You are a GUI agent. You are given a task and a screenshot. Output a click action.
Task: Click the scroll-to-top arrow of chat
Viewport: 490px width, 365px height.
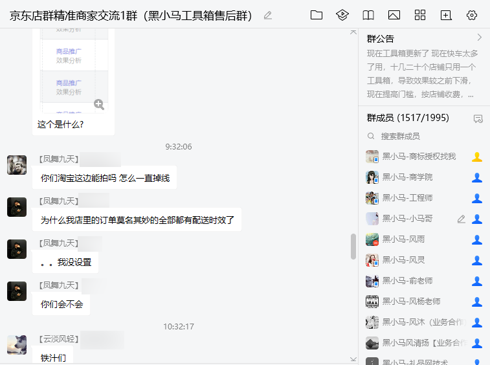point(353,32)
